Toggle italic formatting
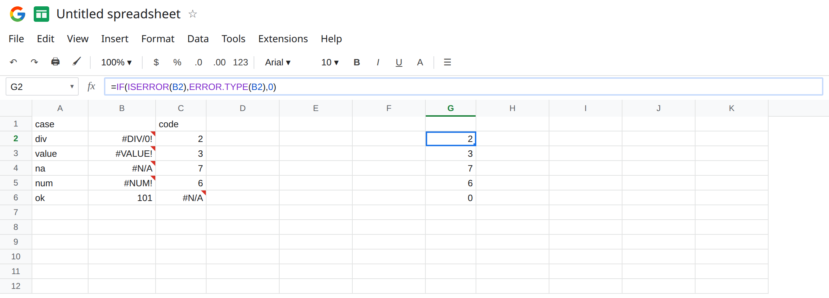 click(x=378, y=62)
